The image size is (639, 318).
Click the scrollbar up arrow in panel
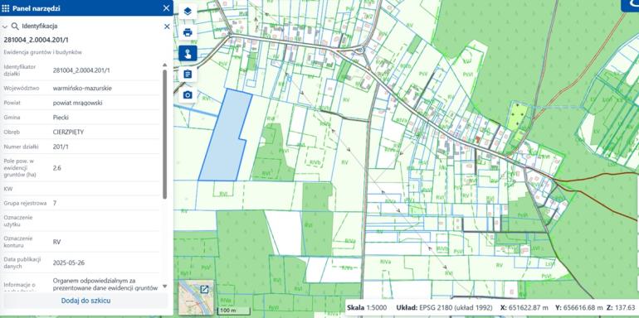[x=164, y=65]
